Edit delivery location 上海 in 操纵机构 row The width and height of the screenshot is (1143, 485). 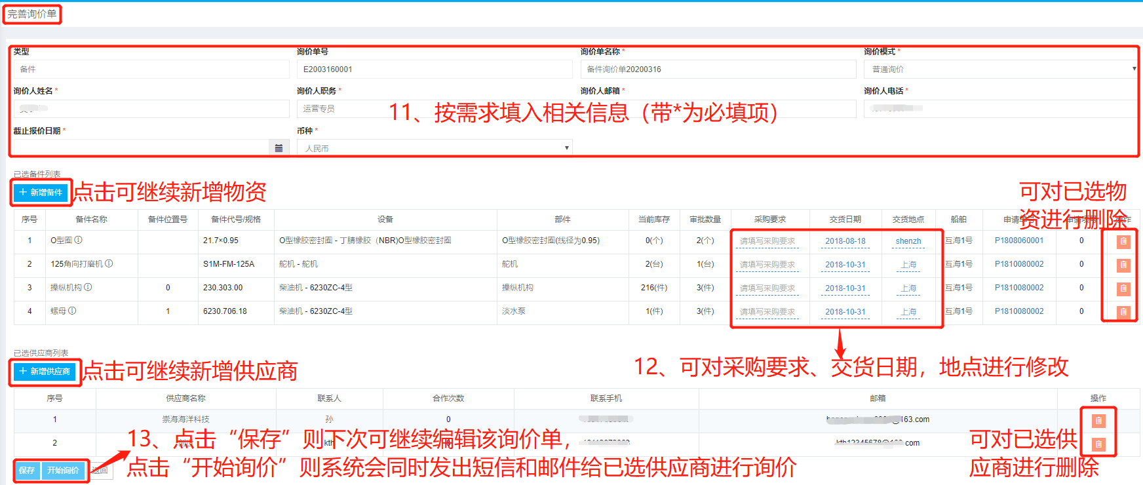[x=908, y=288]
